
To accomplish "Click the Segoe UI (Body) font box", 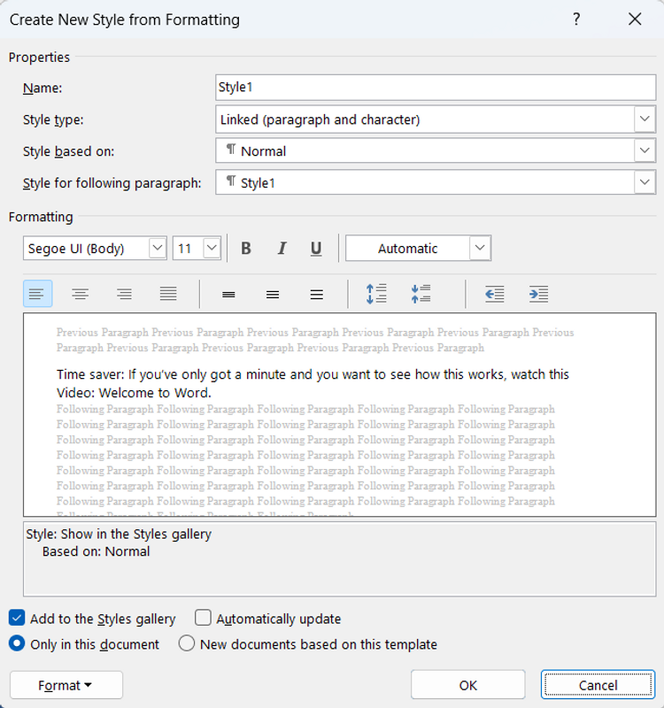I will pos(86,248).
